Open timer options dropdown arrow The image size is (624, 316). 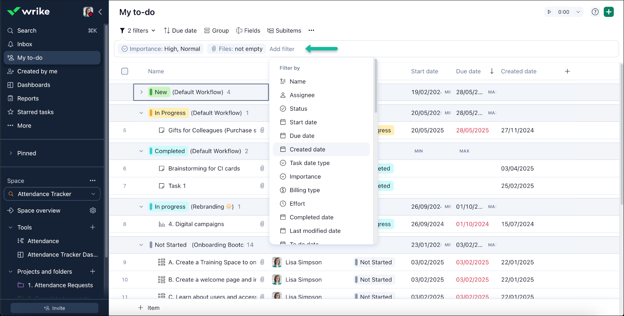578,12
